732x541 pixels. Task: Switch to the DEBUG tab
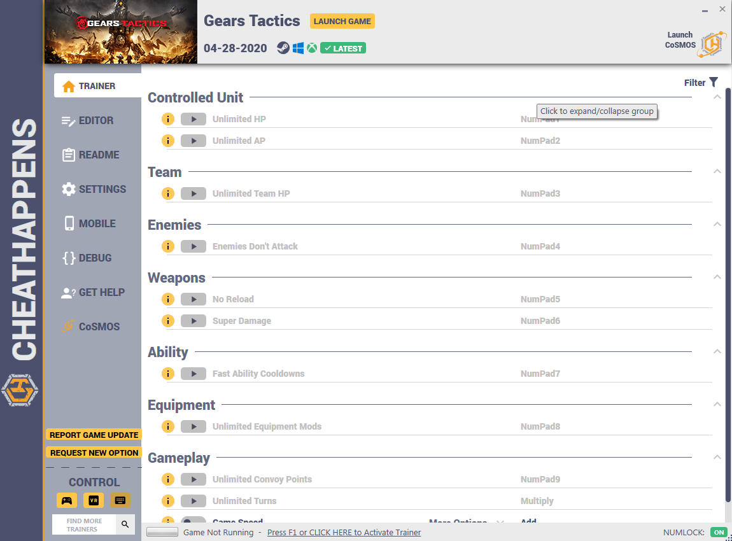87,258
